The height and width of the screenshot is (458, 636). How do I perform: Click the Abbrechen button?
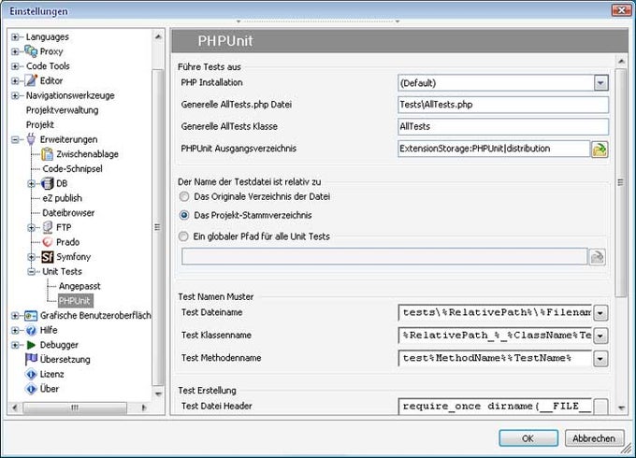[594, 438]
